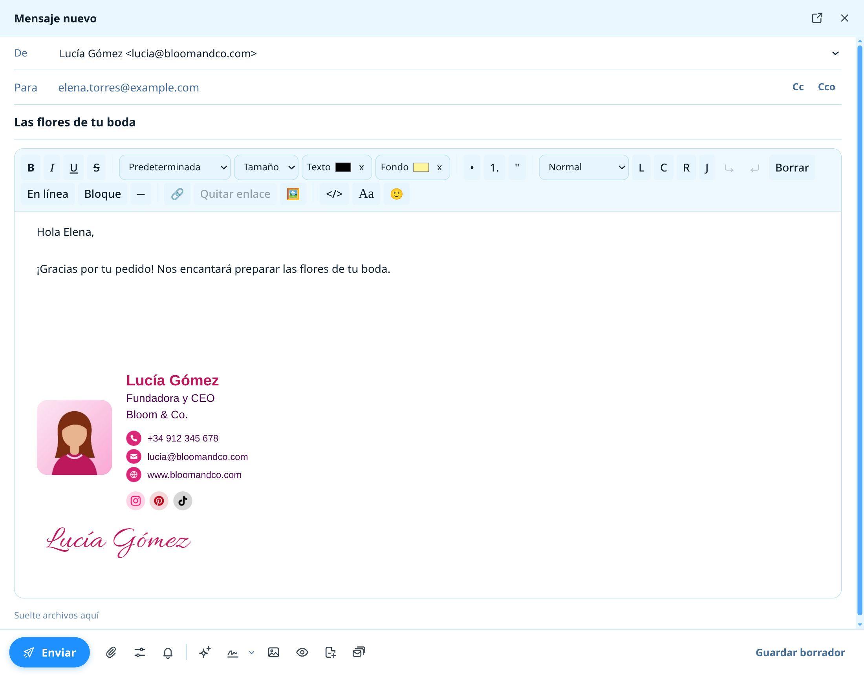Image resolution: width=864 pixels, height=675 pixels.
Task: Insert a blockquote
Action: tap(517, 168)
